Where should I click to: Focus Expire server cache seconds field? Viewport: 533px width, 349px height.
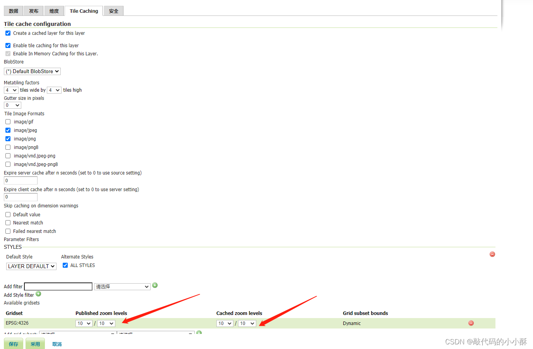(x=21, y=181)
